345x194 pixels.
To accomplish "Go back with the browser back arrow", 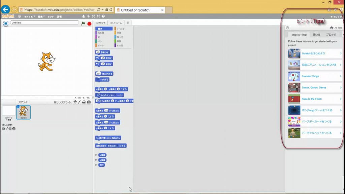I will pos(5,10).
